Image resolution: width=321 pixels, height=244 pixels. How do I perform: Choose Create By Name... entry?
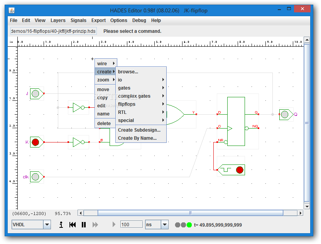[141, 138]
